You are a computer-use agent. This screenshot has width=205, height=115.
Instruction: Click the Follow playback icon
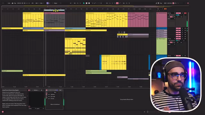(x=70, y=3)
